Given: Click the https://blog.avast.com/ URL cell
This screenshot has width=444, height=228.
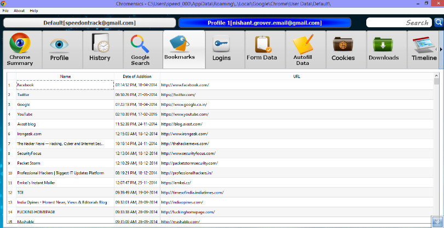Looking at the screenshot, I should (x=297, y=124).
